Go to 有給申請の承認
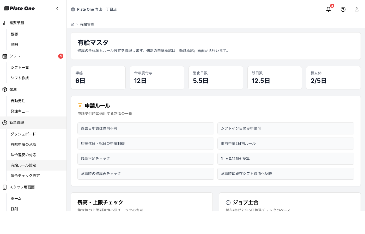The width and height of the screenshot is (365, 234). pos(36,145)
